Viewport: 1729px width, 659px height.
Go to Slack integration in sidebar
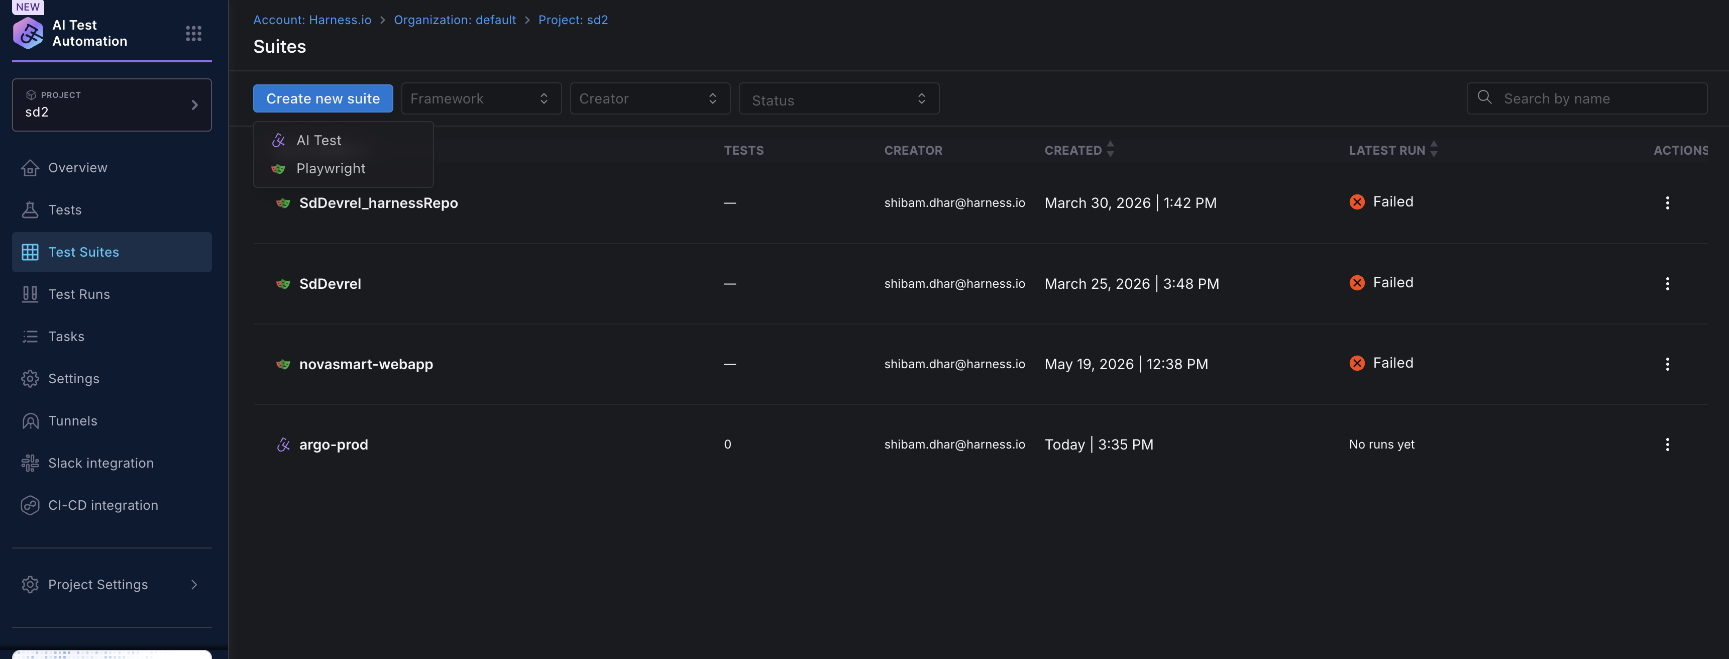coord(112,463)
